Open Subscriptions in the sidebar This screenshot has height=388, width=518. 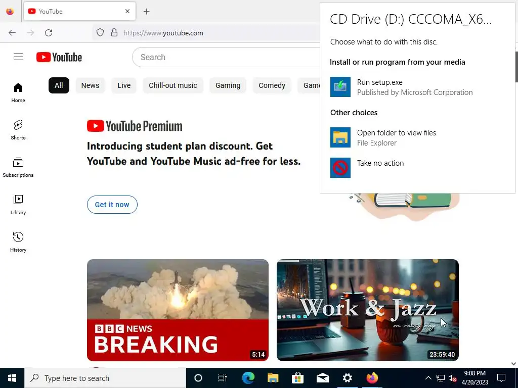click(18, 168)
